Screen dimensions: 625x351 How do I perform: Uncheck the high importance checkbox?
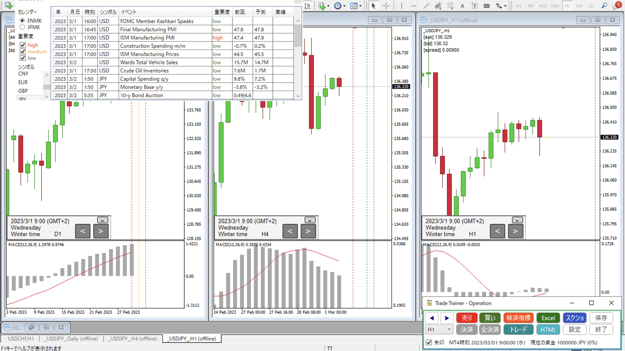23,45
